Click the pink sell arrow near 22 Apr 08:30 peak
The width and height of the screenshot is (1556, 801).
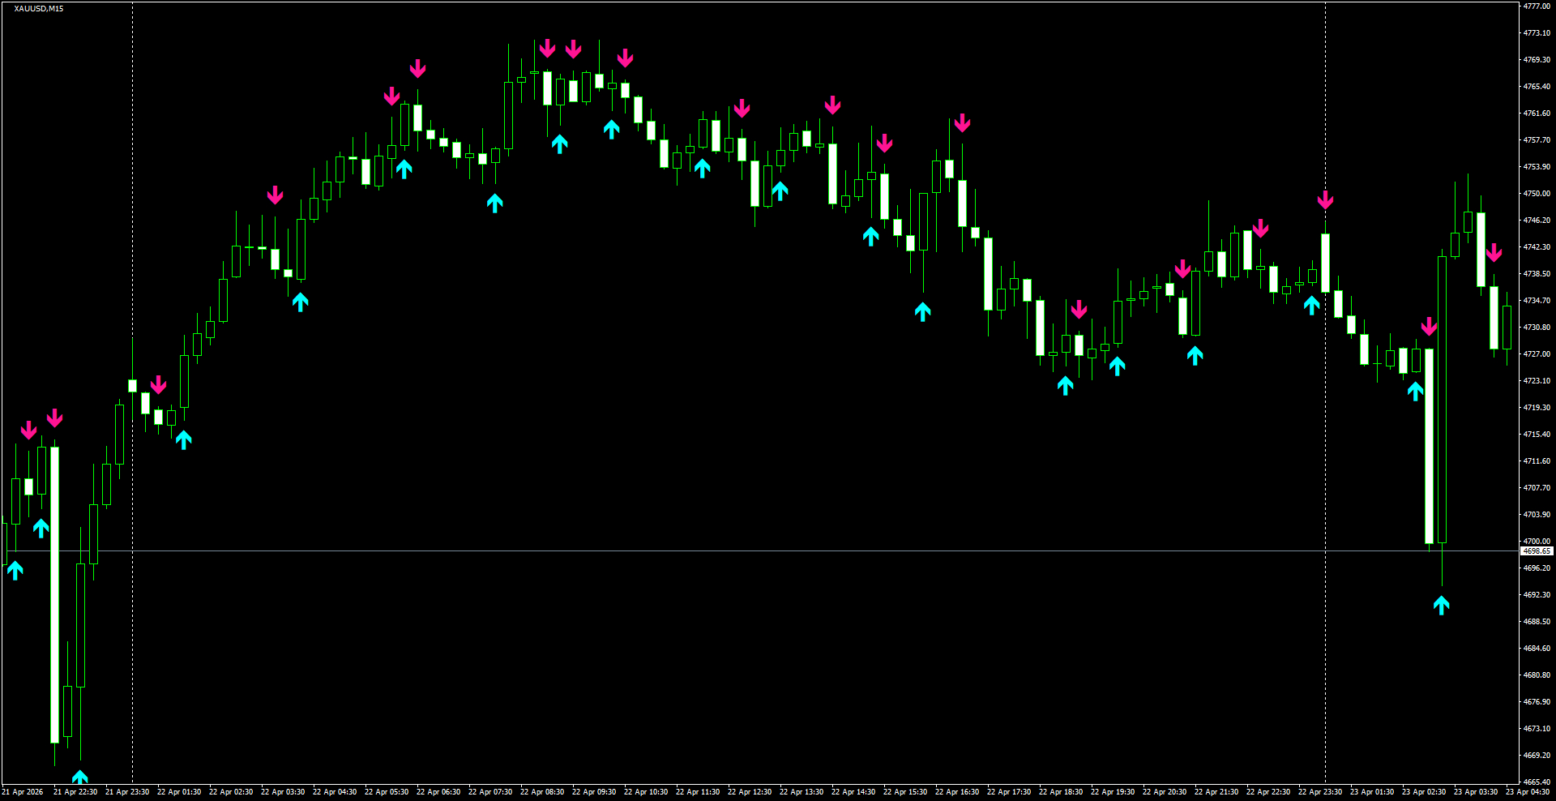(x=549, y=49)
